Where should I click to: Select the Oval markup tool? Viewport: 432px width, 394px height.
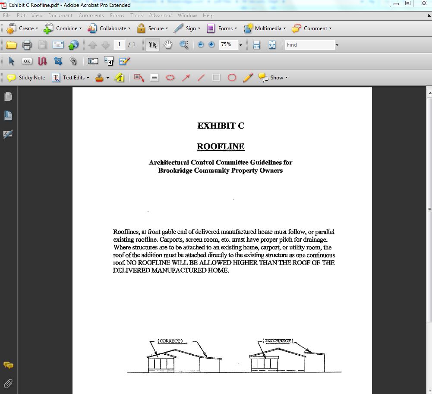232,78
